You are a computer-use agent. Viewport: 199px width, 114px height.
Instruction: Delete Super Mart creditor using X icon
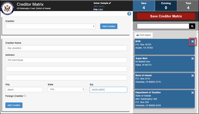193,59
